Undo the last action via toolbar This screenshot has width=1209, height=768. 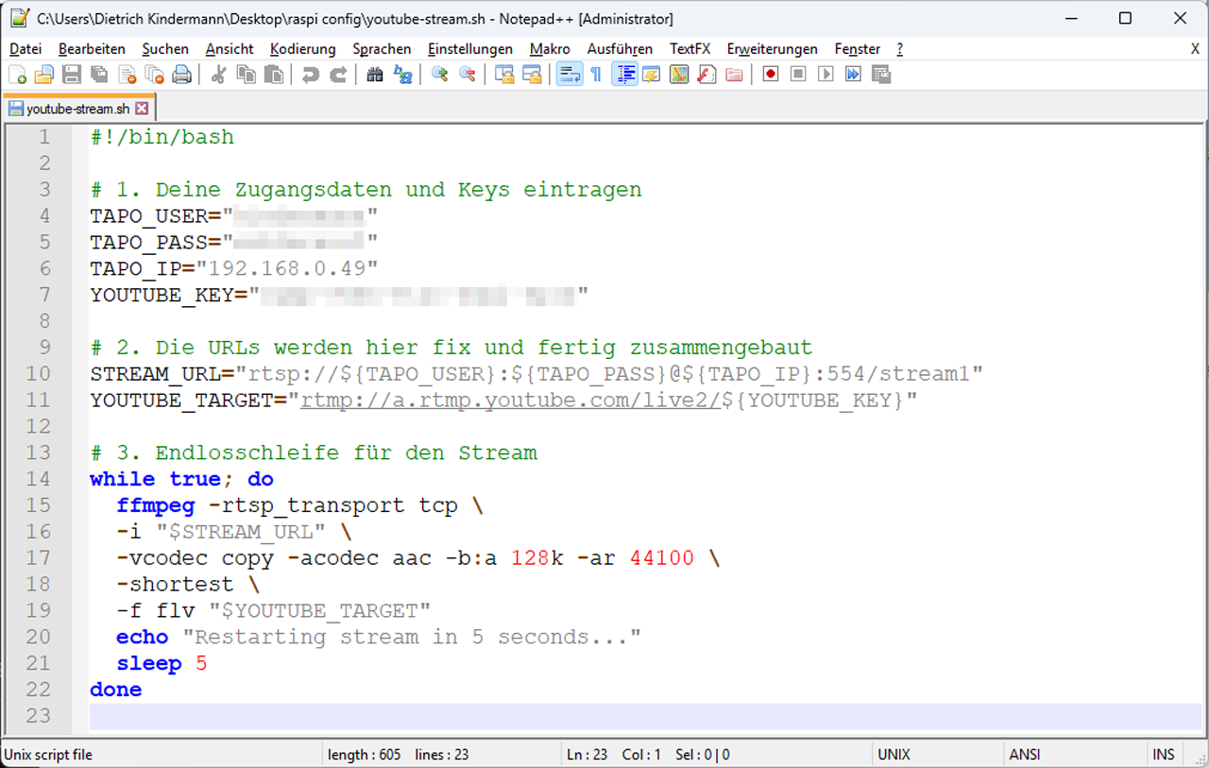point(310,75)
